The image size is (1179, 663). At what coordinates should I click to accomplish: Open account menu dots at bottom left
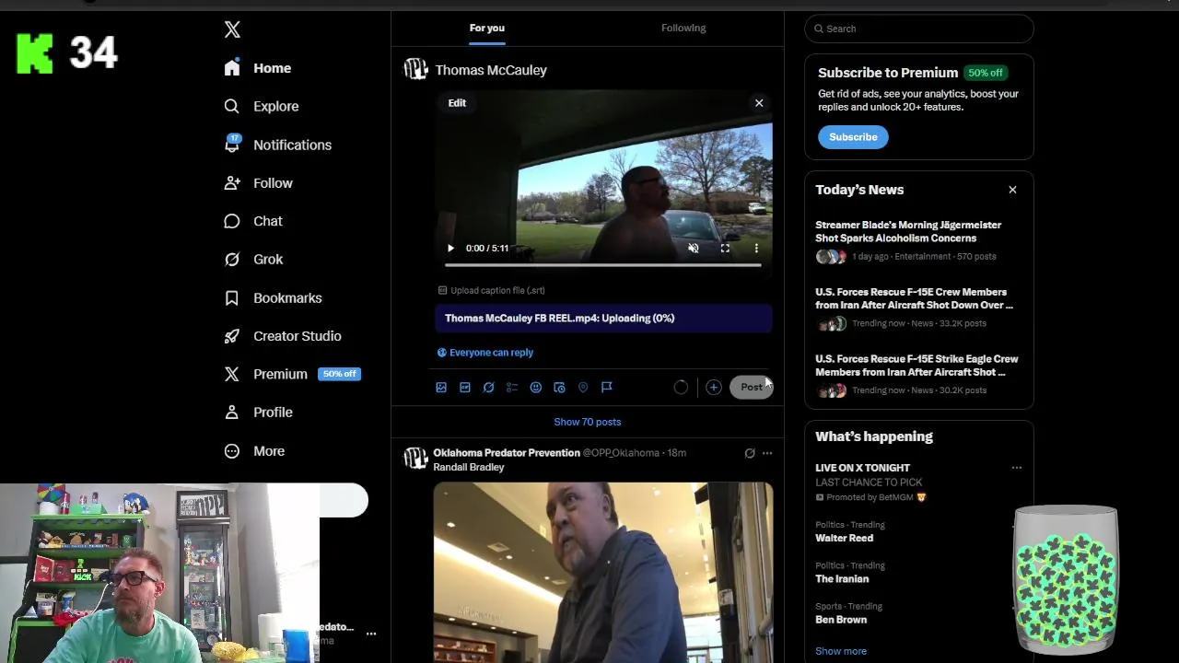pos(371,634)
